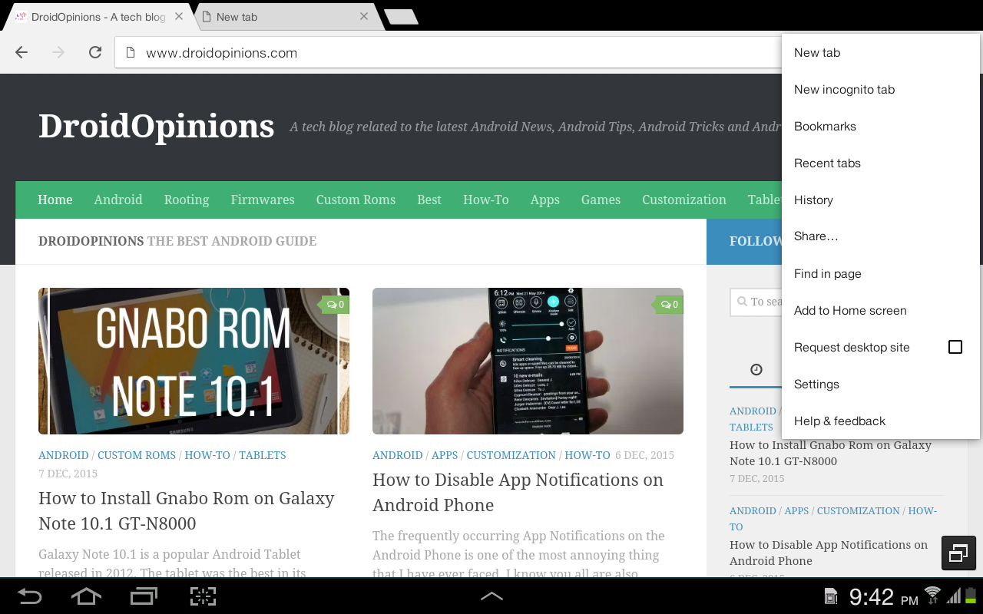Tap the Android back navigation button
Screen dimensions: 983x614
pos(30,596)
